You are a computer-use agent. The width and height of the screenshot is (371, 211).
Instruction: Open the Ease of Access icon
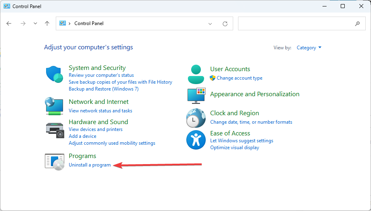196,140
